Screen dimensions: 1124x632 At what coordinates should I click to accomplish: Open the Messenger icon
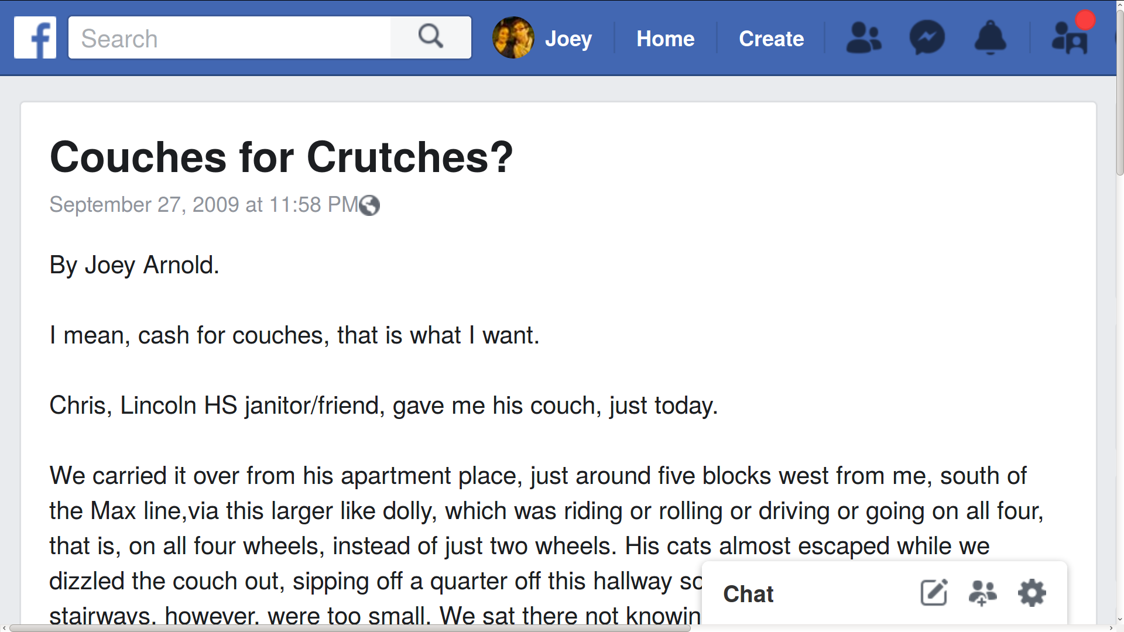point(927,38)
